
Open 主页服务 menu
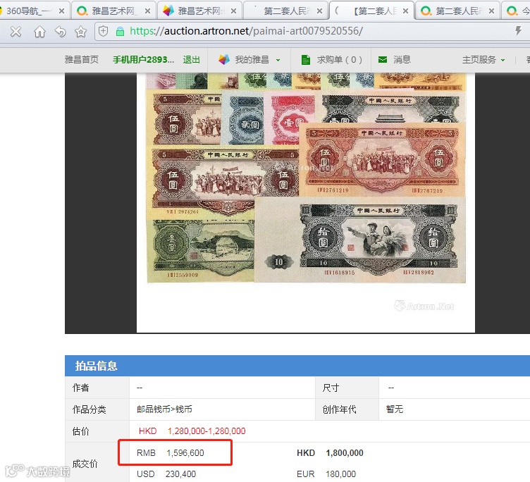pos(479,60)
